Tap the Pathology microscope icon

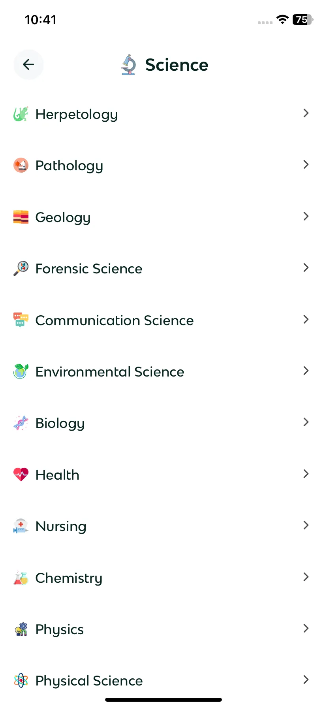point(21,166)
